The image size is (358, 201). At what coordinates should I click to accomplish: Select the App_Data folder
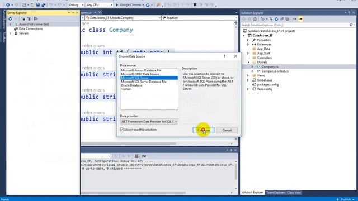point(263,49)
